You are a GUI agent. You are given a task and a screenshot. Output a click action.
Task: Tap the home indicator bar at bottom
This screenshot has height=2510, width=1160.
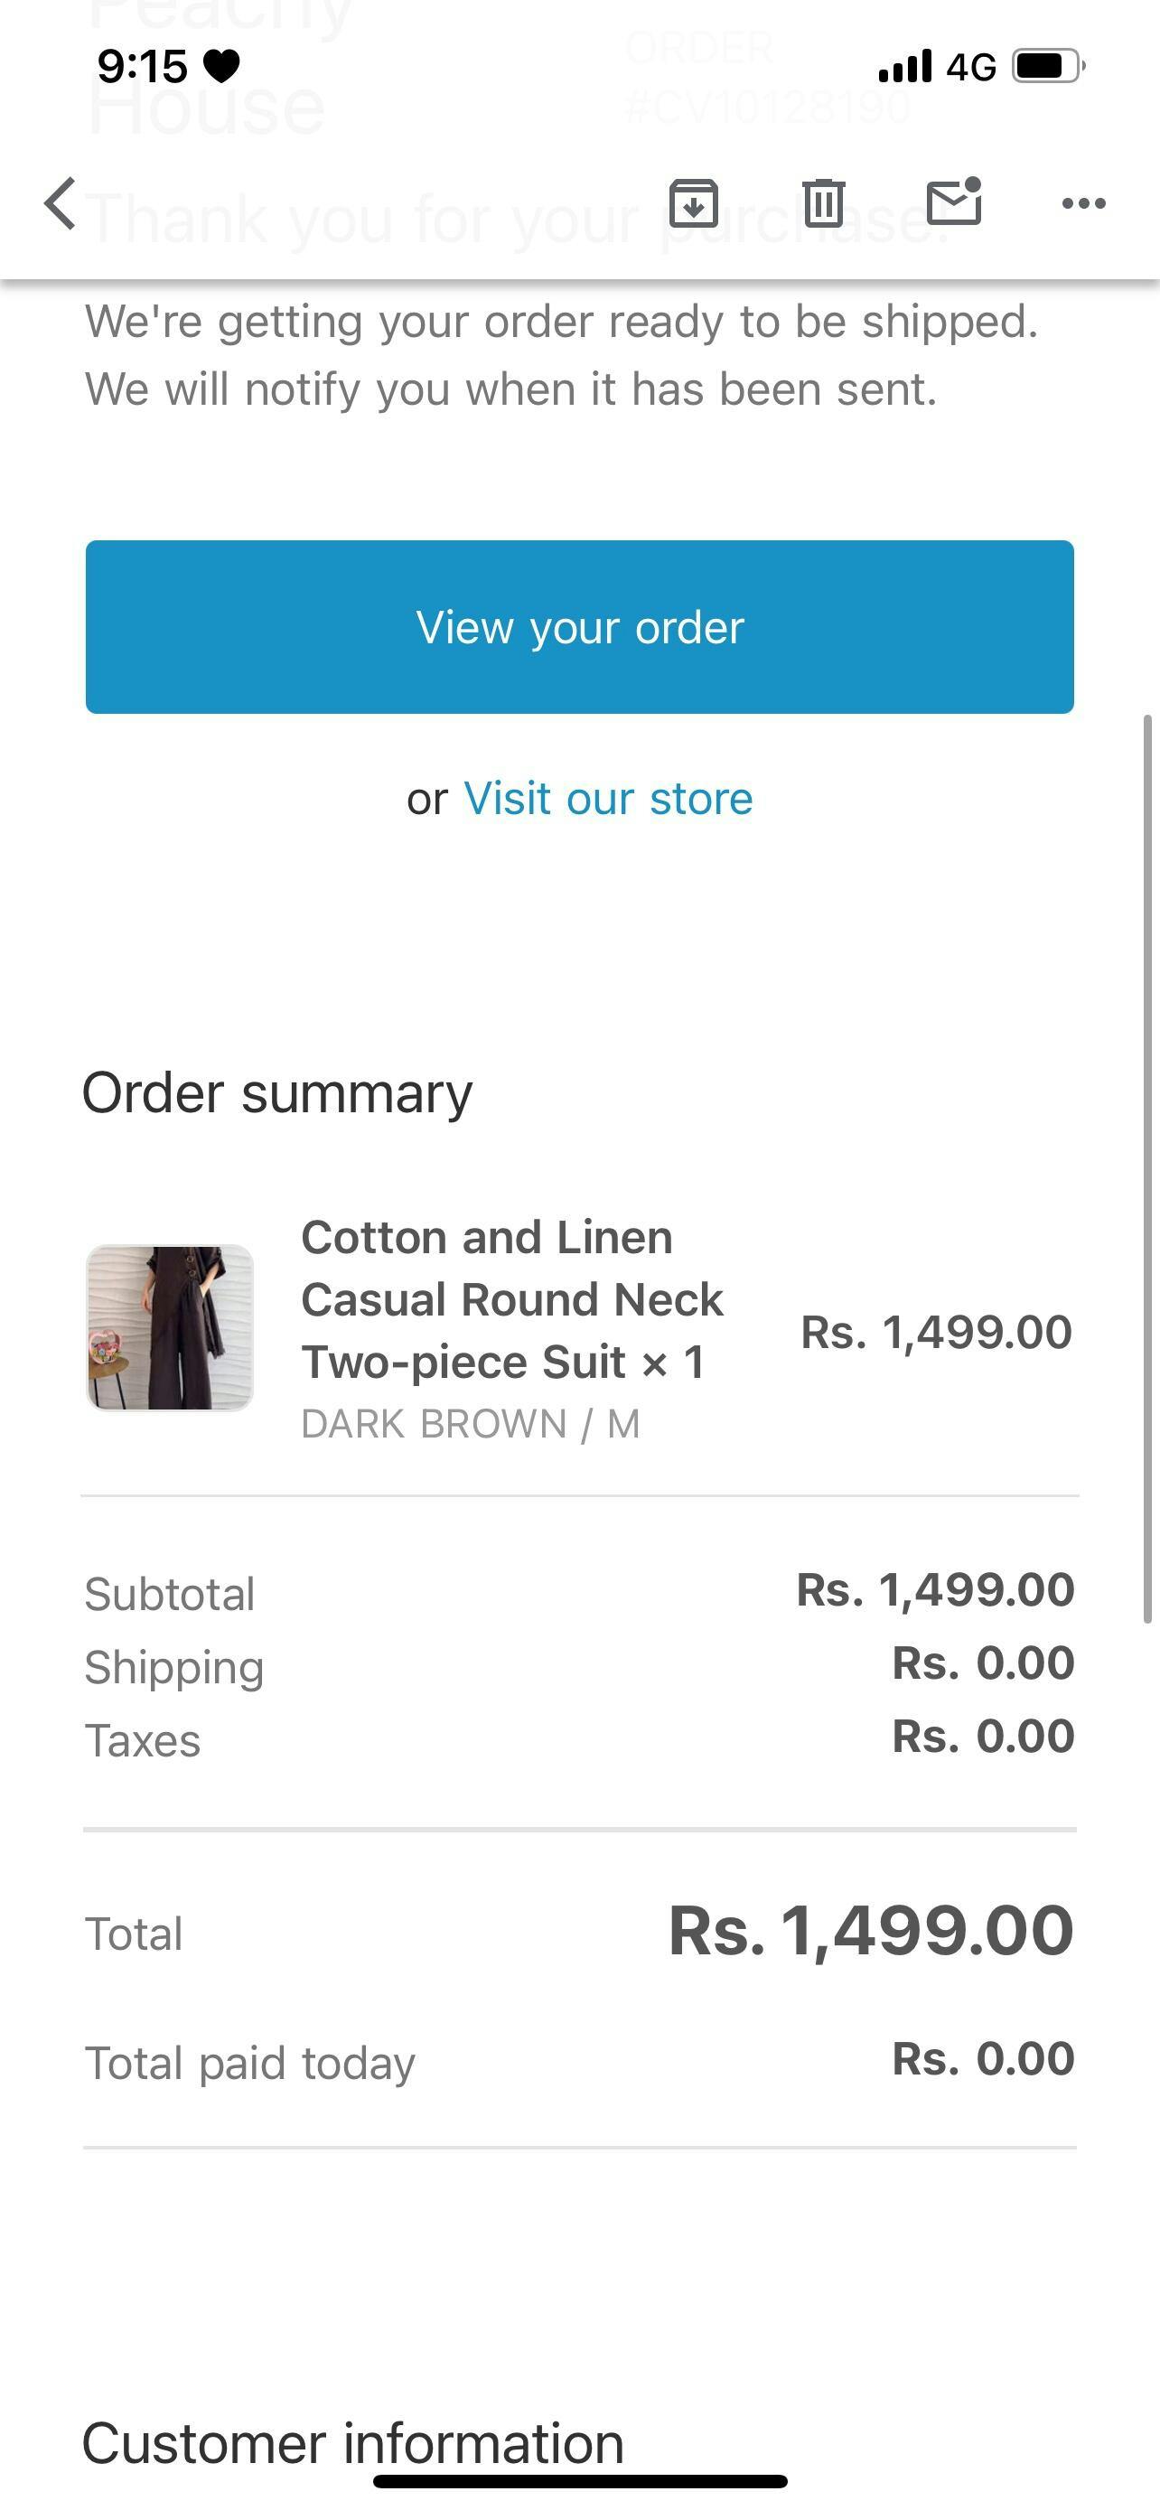[x=581, y=2481]
